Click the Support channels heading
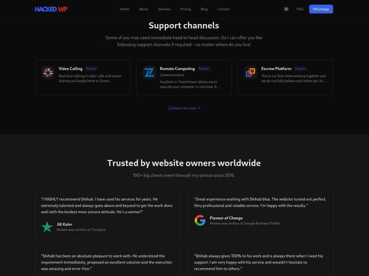 coord(184,25)
